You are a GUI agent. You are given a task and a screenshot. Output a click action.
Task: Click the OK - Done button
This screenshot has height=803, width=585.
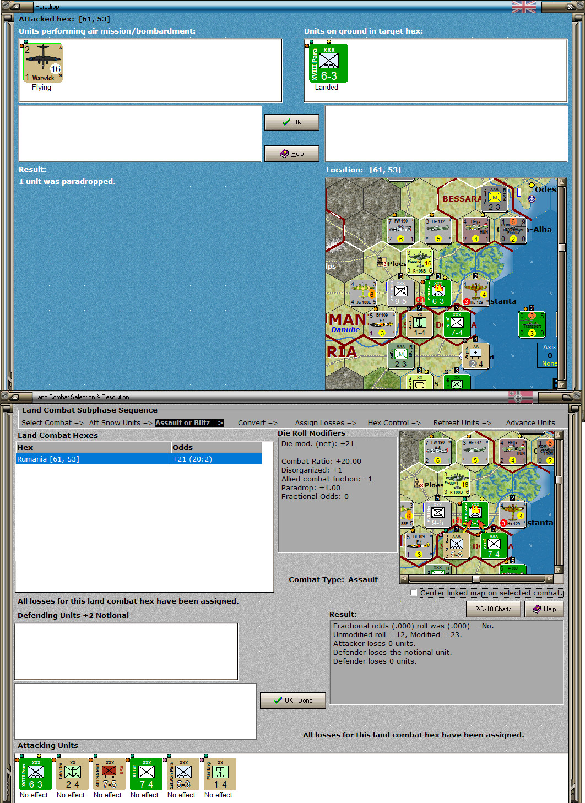pyautogui.click(x=293, y=701)
